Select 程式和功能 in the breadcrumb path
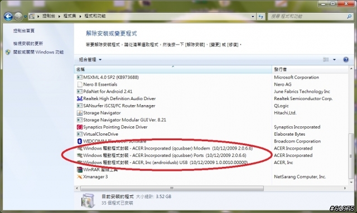 pyautogui.click(x=95, y=16)
